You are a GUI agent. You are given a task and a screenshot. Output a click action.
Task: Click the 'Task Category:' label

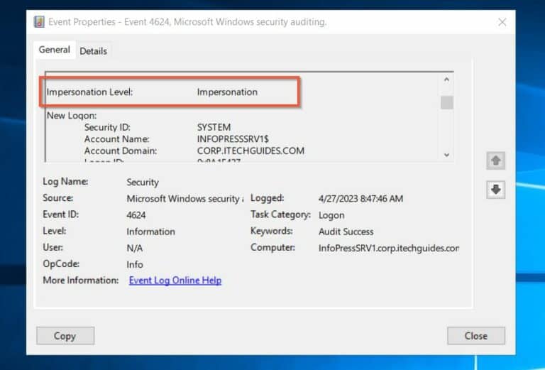pyautogui.click(x=280, y=214)
